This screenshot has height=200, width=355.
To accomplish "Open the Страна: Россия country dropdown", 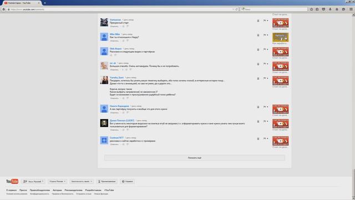I will (x=58, y=182).
